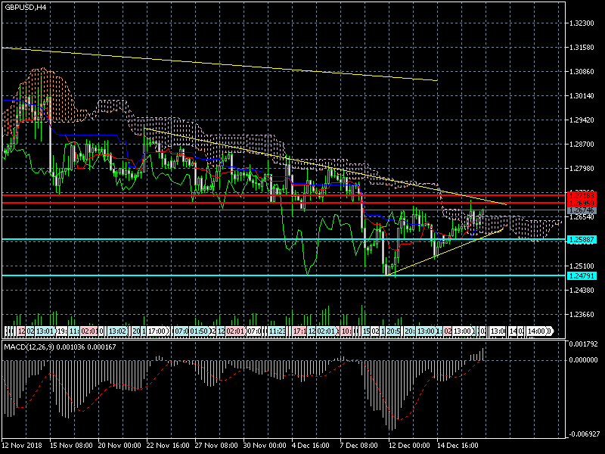Screen dimensions: 605x454
Task: Click the 1.32300 price scale value
Action: tap(582, 23)
